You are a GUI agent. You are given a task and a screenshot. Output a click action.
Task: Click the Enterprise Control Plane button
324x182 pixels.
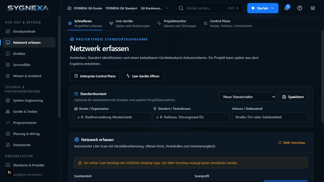(x=95, y=76)
